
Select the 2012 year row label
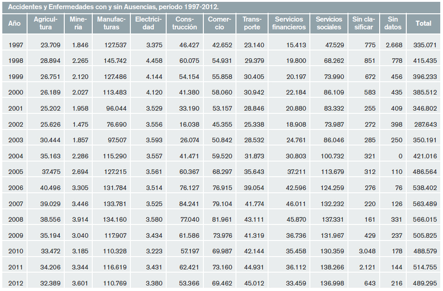(16, 283)
